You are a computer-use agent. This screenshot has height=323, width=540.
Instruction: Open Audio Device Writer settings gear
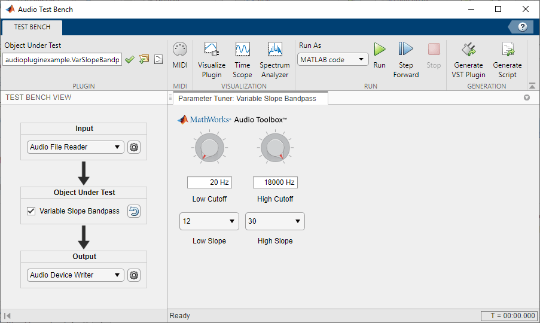pos(134,275)
